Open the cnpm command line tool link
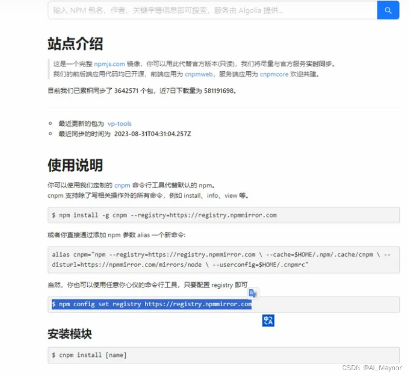Screen dimensions: 409x376 122,185
